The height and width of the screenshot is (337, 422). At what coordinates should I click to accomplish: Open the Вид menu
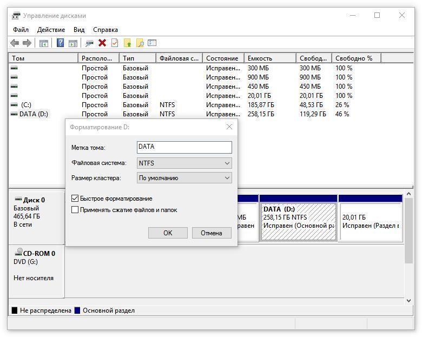coord(79,30)
